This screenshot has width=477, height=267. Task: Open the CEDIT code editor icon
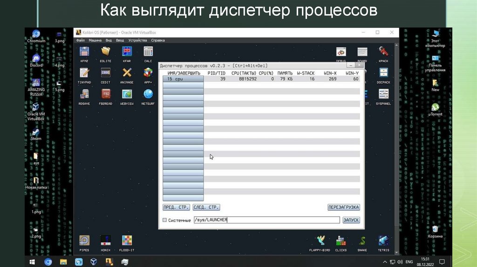[x=106, y=73]
